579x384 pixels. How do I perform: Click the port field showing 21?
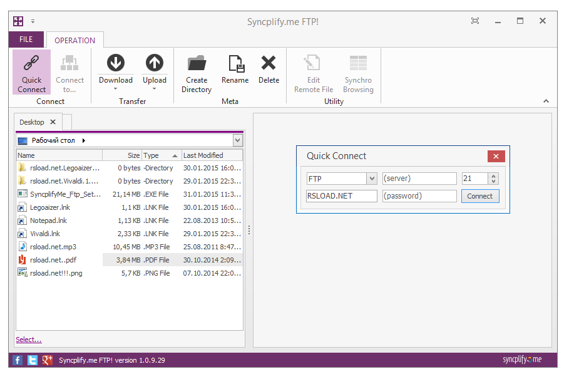[475, 179]
